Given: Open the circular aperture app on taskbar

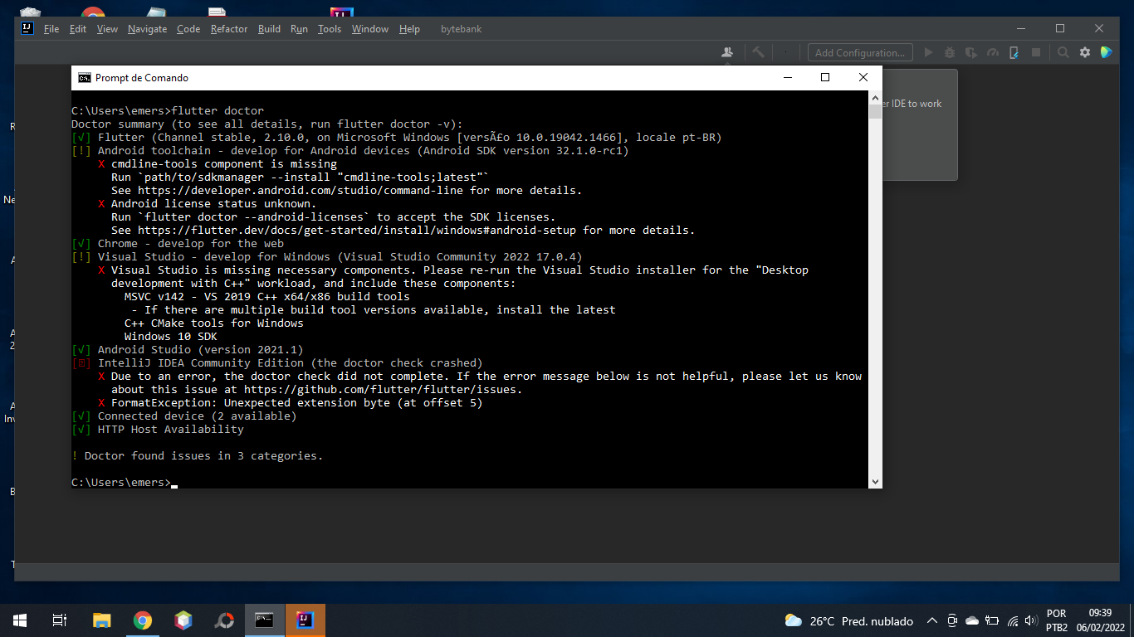Looking at the screenshot, I should pyautogui.click(x=224, y=620).
